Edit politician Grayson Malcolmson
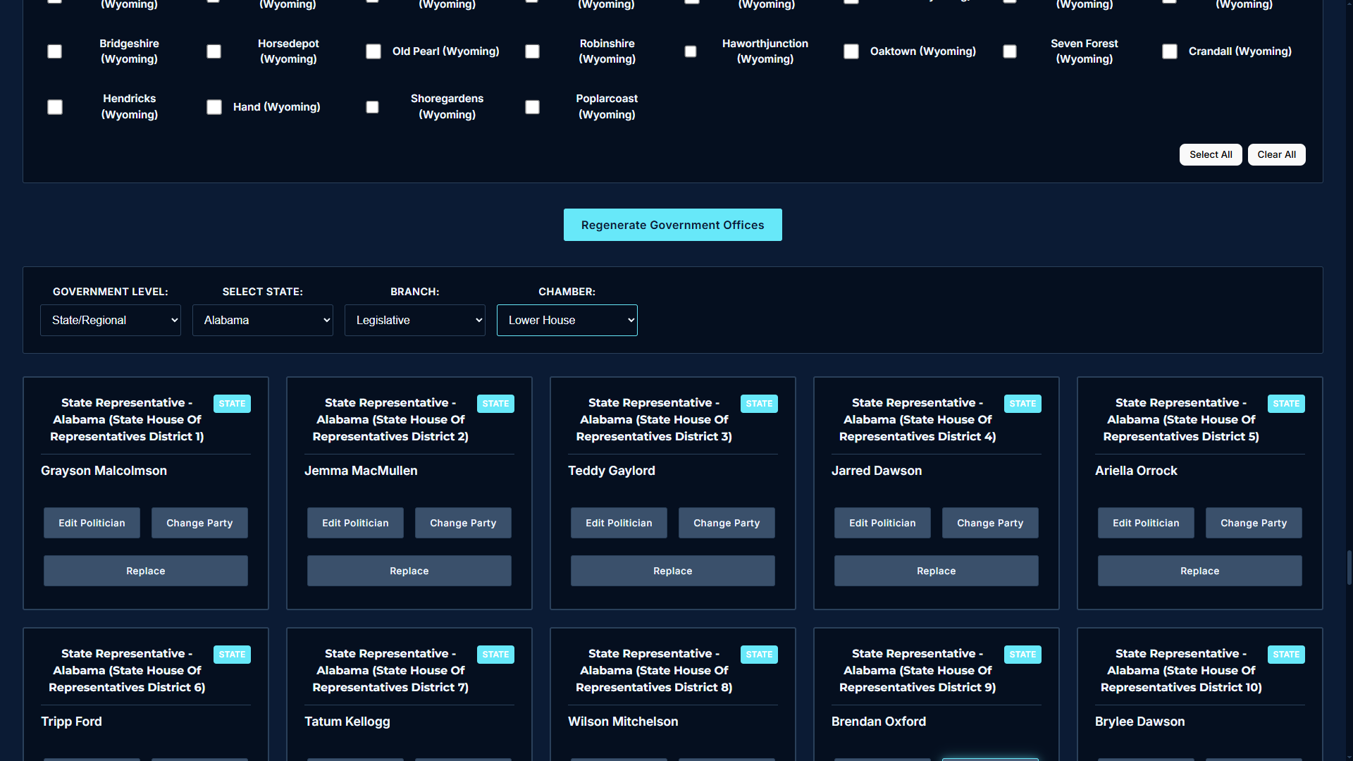Viewport: 1353px width, 761px height. [92, 523]
